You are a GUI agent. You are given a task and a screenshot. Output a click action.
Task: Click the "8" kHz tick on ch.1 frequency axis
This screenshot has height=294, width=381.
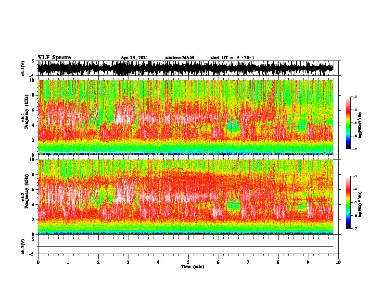click(x=33, y=95)
